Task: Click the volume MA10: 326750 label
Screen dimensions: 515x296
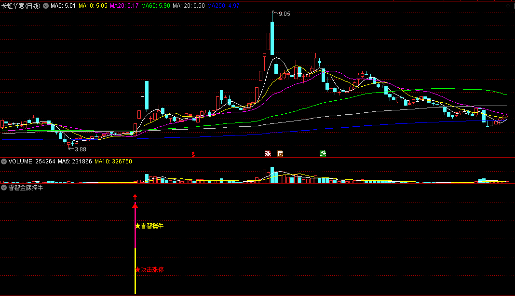Action: tap(113, 161)
